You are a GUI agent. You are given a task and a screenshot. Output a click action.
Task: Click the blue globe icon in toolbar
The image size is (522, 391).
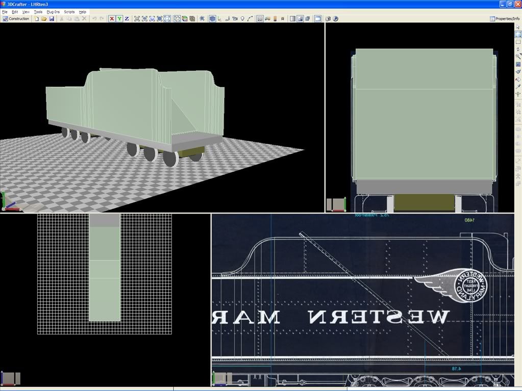(x=336, y=19)
